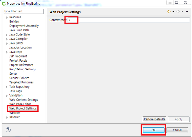Expand the XDoclet node
The height and width of the screenshot is (137, 192).
[7, 117]
